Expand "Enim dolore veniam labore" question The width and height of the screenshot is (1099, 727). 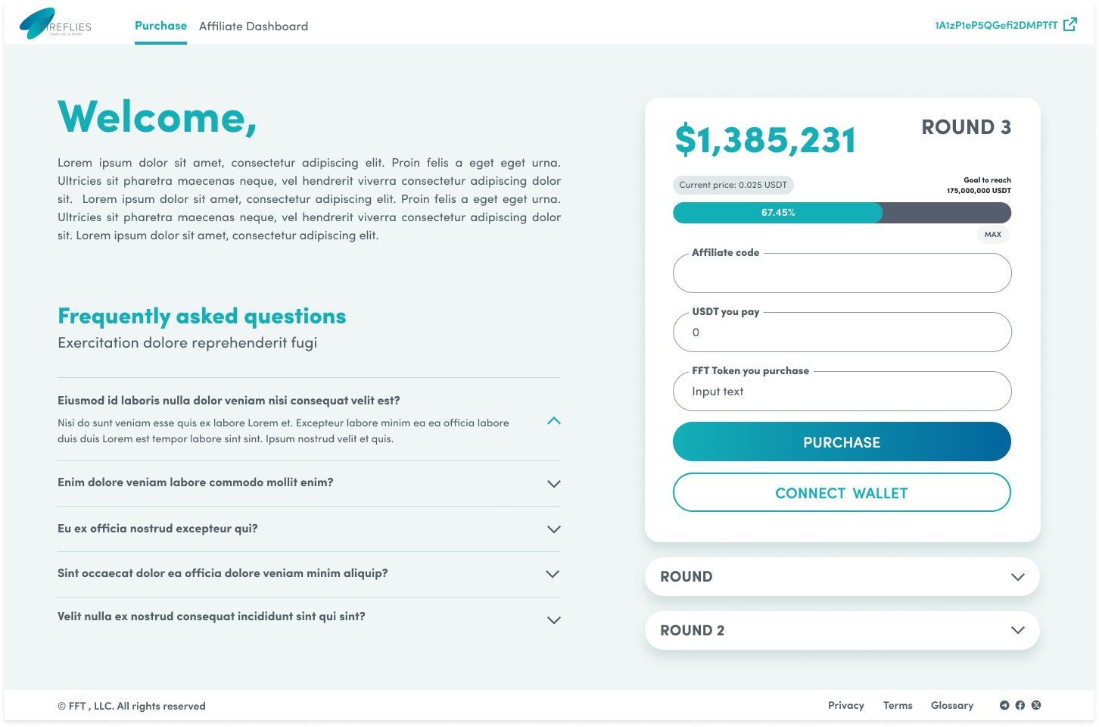[x=554, y=484]
